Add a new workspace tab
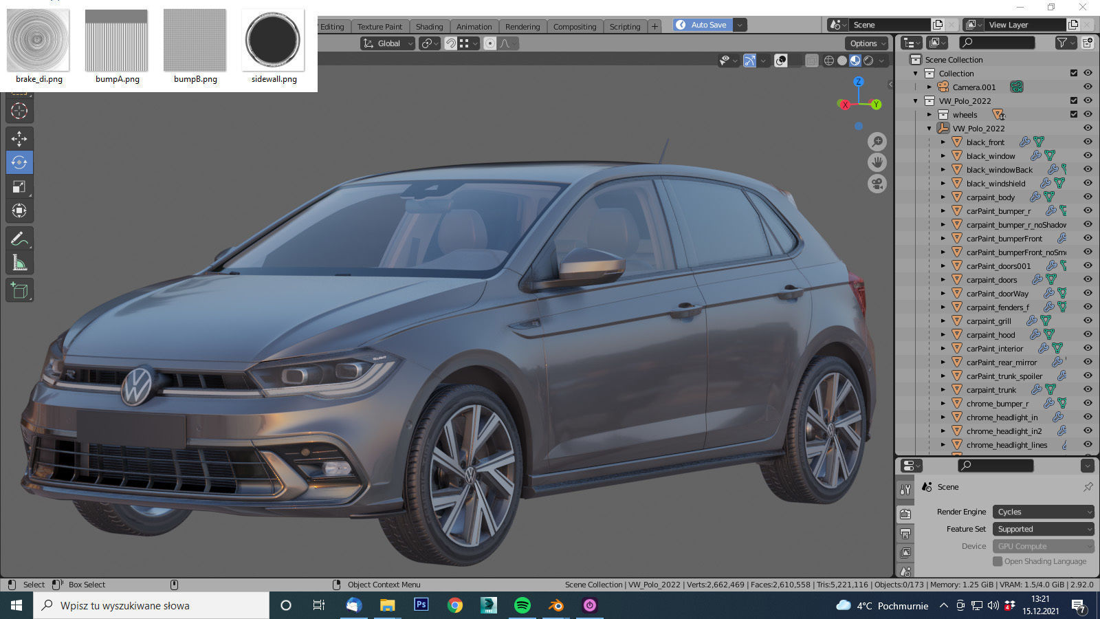Viewport: 1100px width, 619px height. tap(654, 27)
